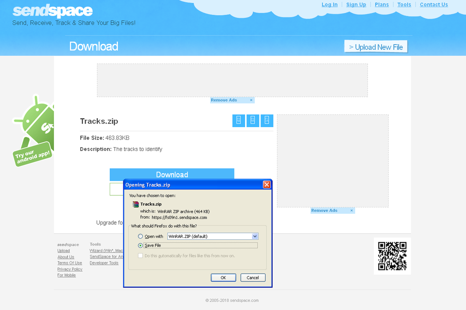Click the right sidebar ad placeholder
This screenshot has height=310, width=466.
coord(333,161)
